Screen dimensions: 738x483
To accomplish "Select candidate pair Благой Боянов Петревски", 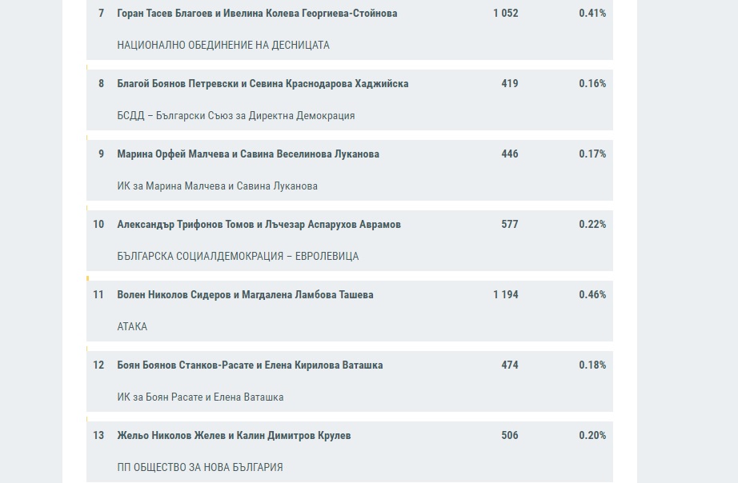I will [x=349, y=100].
